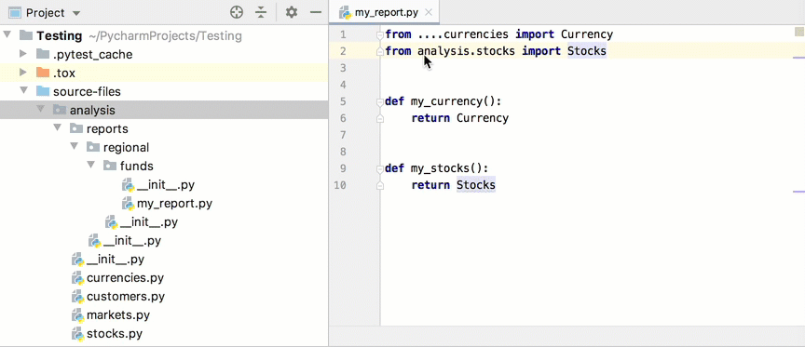Select __init__.py inside funds folder
This screenshot has width=805, height=347.
[x=166, y=184]
